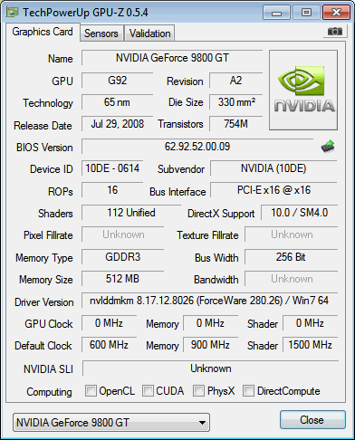The image size is (355, 440).
Task: Click the GPU-Z title bar app icon
Action: tap(14, 13)
